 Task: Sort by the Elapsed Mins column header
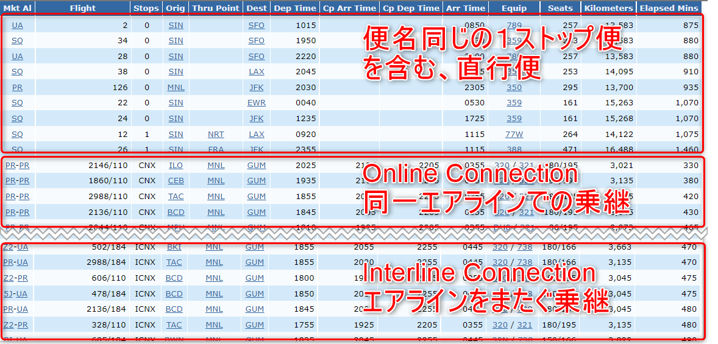669,8
